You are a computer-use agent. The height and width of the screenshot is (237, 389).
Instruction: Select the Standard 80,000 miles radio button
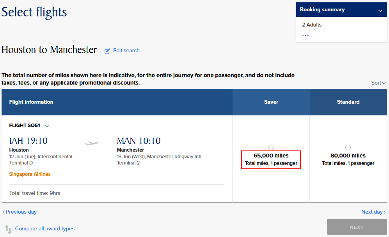coord(348,147)
